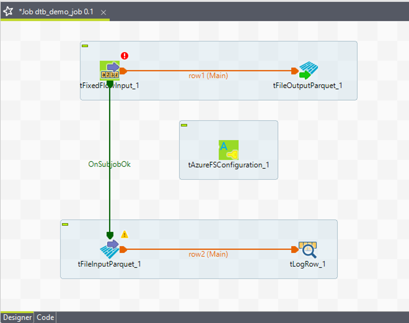Select the tFileInputParquet_1 component icon

click(x=110, y=249)
